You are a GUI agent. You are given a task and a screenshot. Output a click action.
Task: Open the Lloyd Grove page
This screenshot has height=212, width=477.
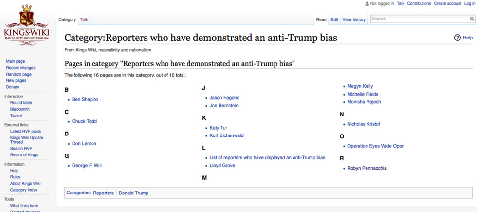pyautogui.click(x=222, y=166)
